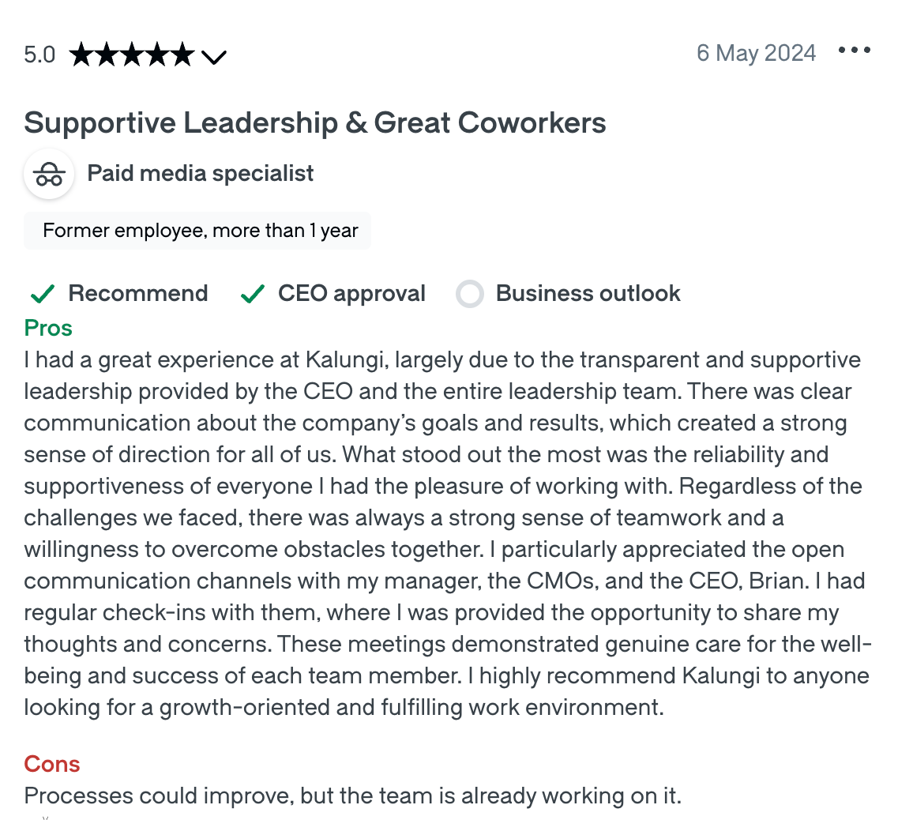Click the Business outlook text label
The width and height of the screenshot is (913, 820).
pyautogui.click(x=588, y=293)
